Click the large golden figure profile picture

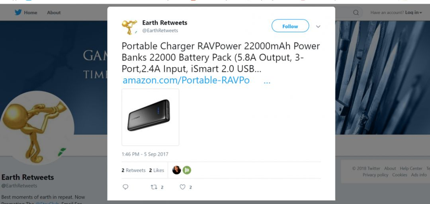(x=37, y=128)
